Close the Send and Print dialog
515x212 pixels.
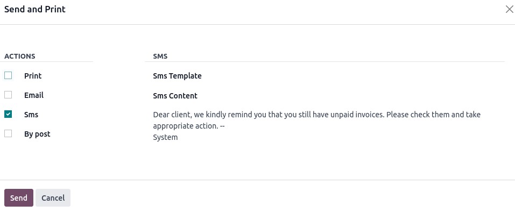[509, 10]
